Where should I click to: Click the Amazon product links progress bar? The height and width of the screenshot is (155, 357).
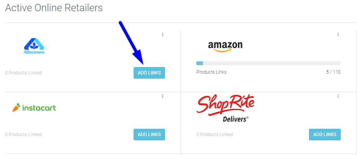pyautogui.click(x=268, y=63)
